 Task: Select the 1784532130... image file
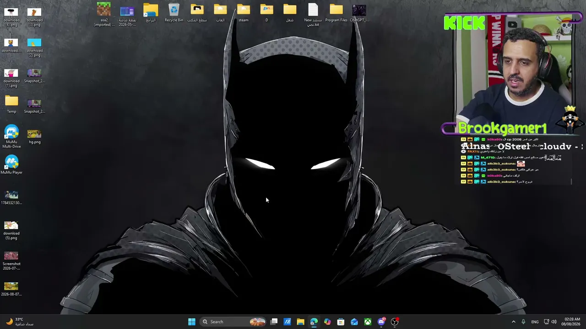[x=11, y=198]
